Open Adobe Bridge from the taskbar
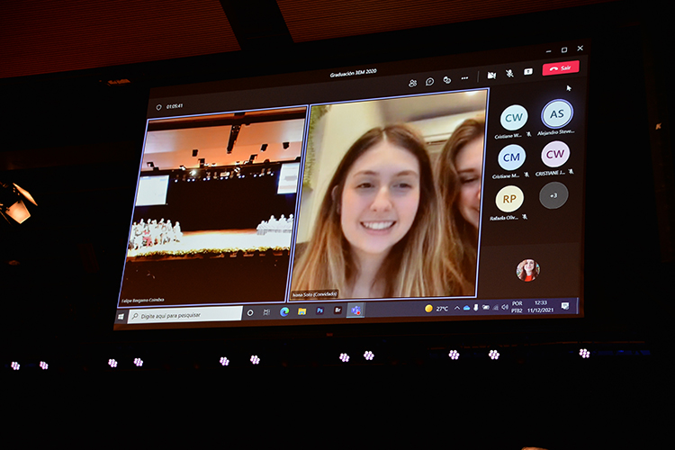 pyautogui.click(x=337, y=310)
